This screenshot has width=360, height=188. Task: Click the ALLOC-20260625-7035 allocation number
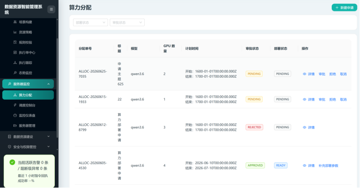point(93,74)
